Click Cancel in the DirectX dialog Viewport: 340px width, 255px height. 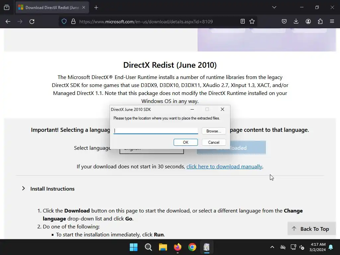214,142
